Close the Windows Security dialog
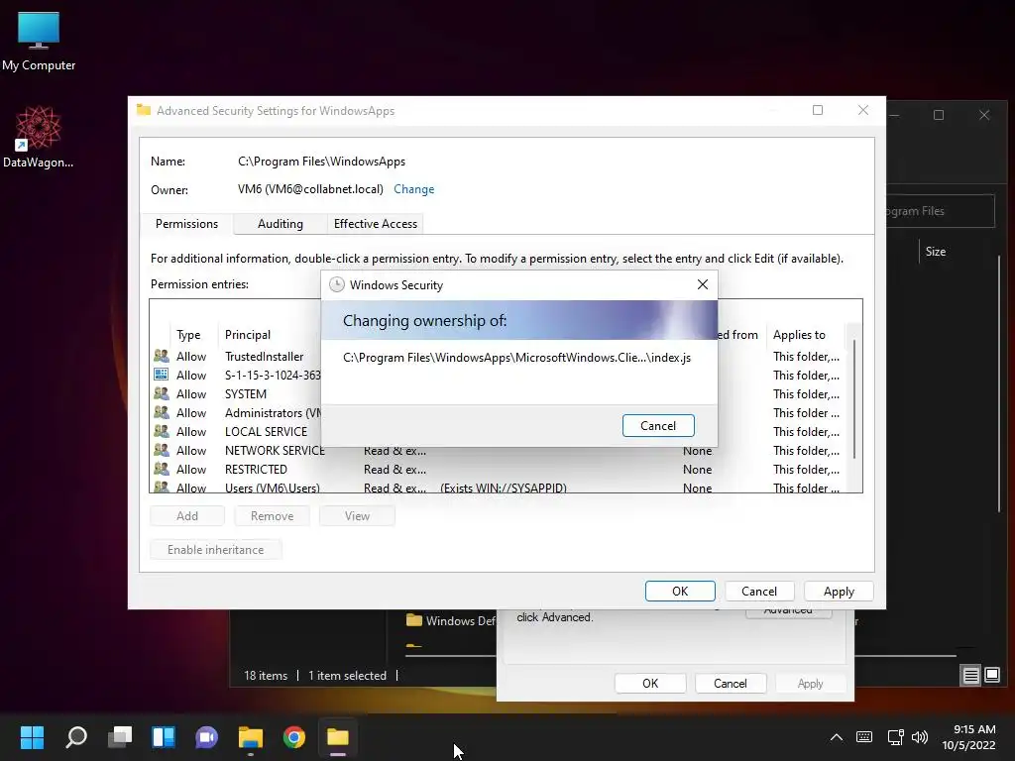This screenshot has height=761, width=1015. (703, 284)
